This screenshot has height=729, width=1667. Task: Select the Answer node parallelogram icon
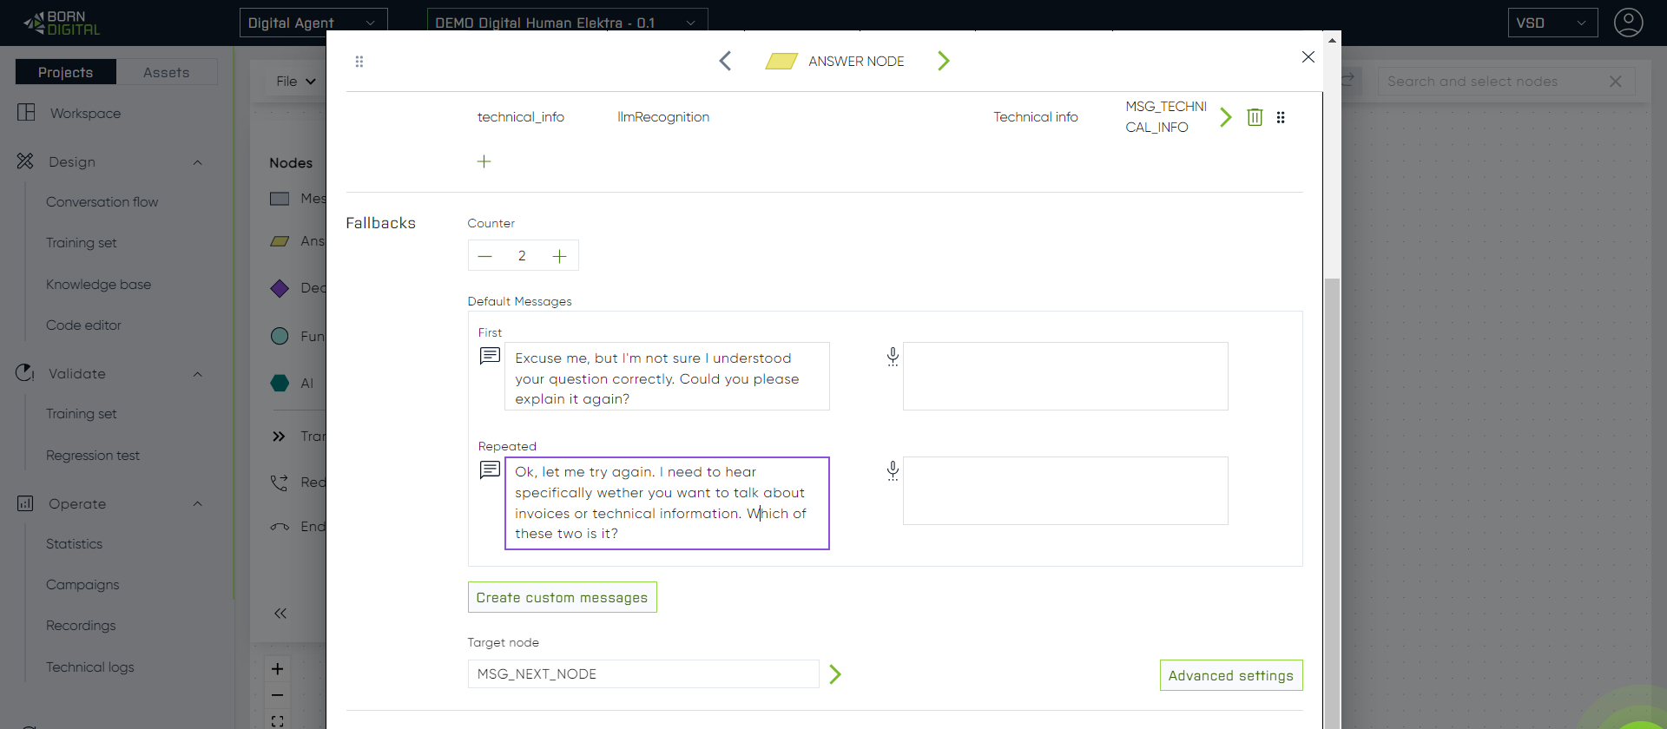point(280,241)
